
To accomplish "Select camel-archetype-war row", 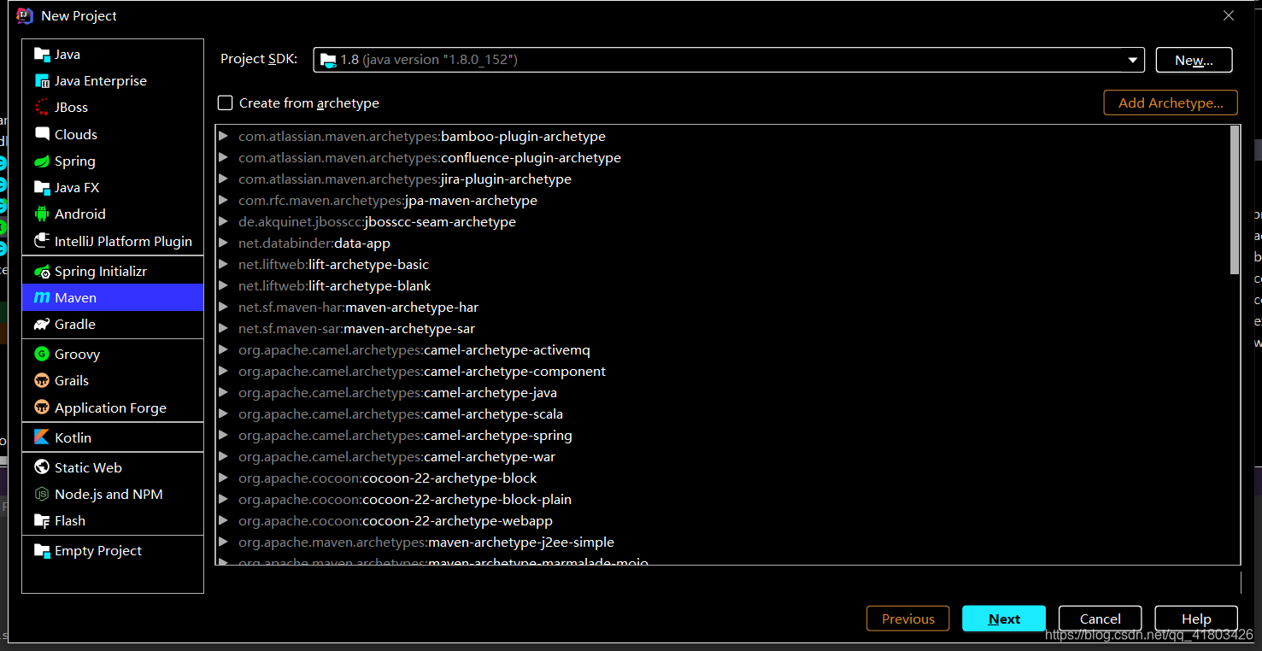I will click(x=723, y=457).
